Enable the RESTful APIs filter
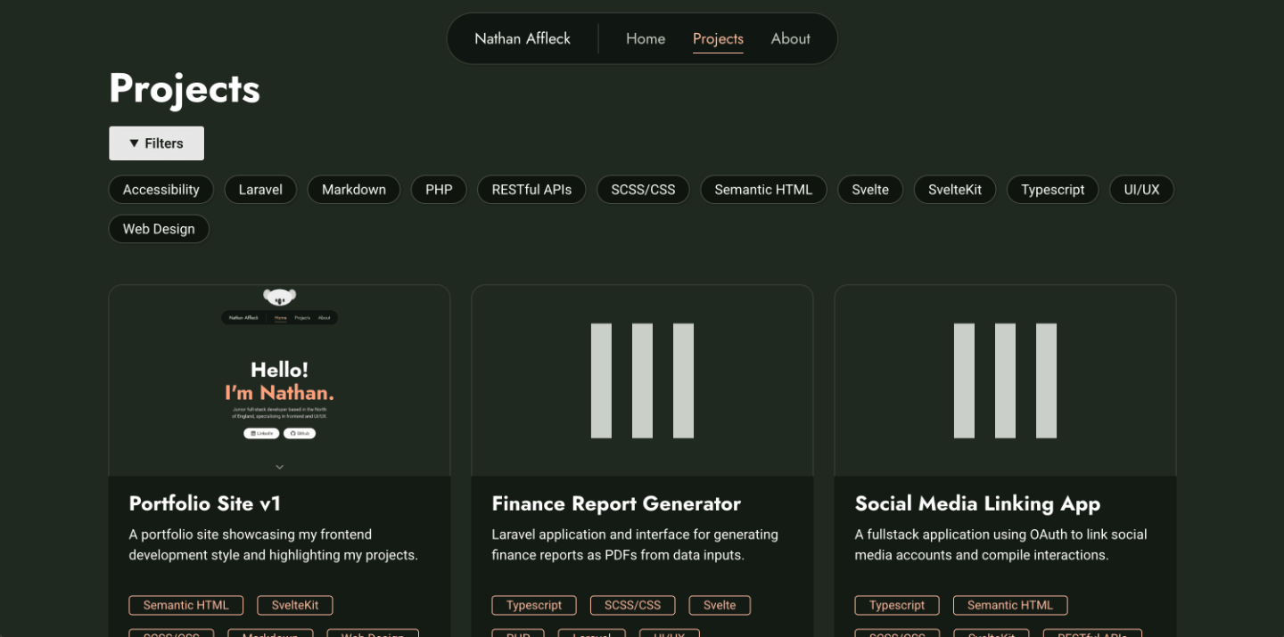Image resolution: width=1284 pixels, height=637 pixels. (x=531, y=189)
